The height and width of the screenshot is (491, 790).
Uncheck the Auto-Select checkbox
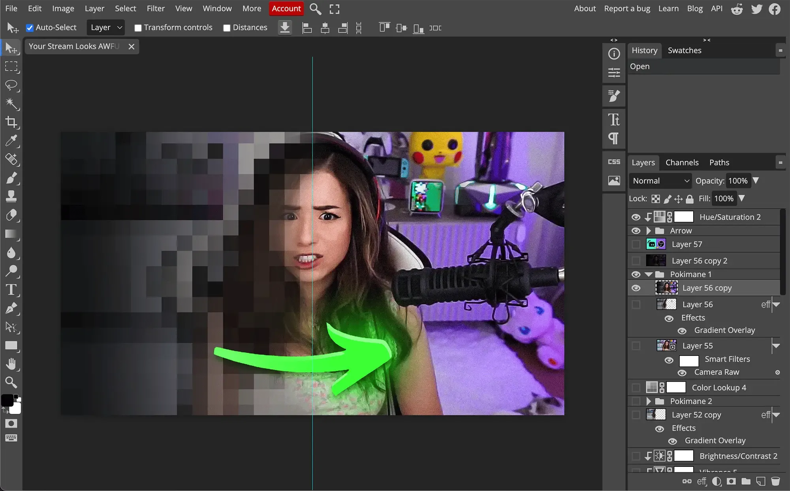click(x=30, y=28)
